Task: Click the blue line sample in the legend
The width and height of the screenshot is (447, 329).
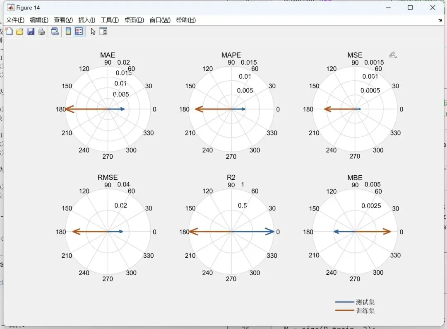Action: (x=344, y=302)
